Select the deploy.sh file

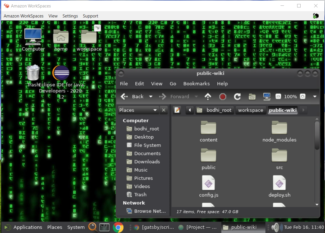279,186
